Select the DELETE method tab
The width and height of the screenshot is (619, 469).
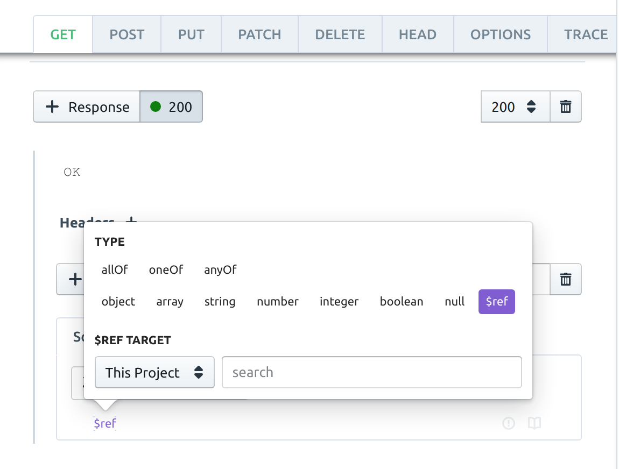[340, 34]
